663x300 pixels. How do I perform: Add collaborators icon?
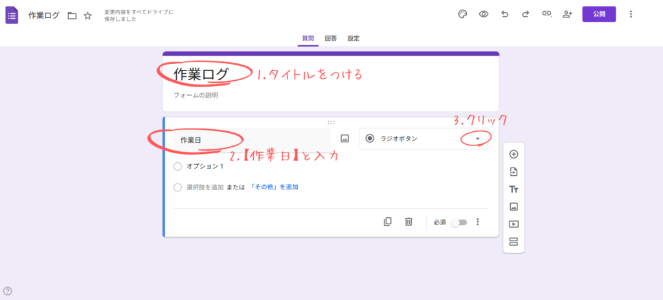click(567, 14)
